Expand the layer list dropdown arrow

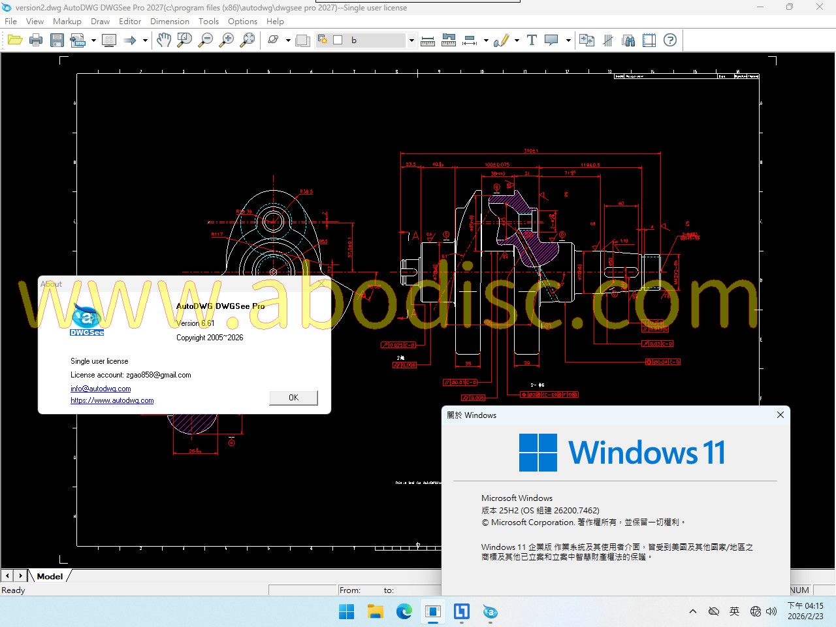411,40
